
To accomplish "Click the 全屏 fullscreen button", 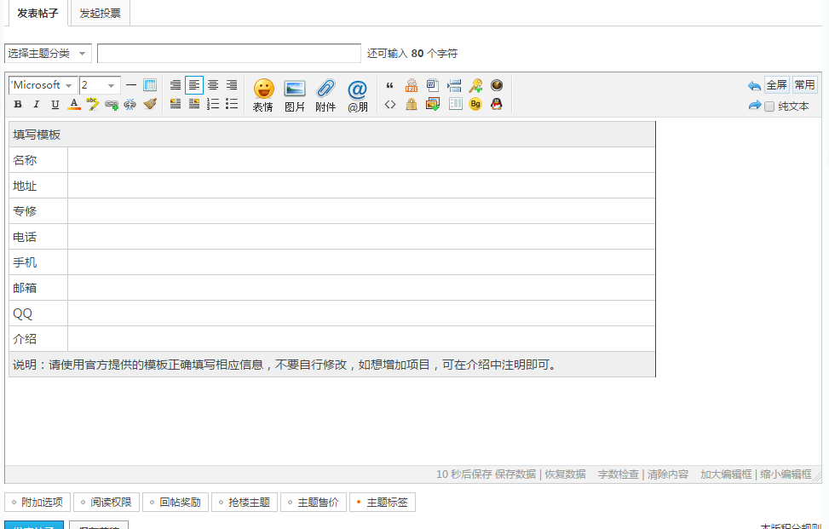I will 776,85.
